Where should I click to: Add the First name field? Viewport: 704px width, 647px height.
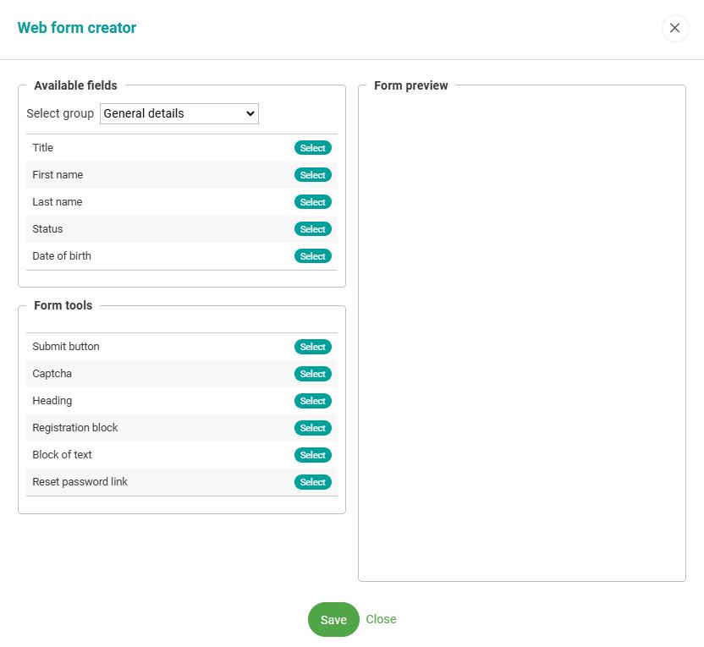pyautogui.click(x=312, y=175)
